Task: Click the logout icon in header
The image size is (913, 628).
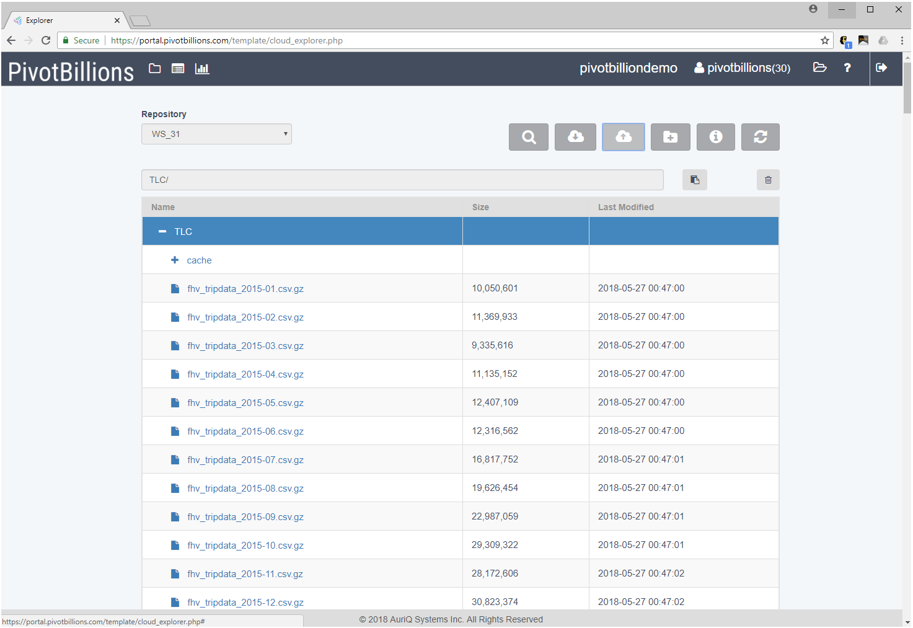Action: pos(881,68)
